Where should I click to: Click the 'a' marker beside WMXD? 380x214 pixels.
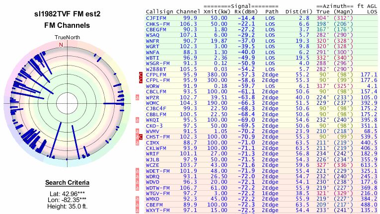click(138, 199)
